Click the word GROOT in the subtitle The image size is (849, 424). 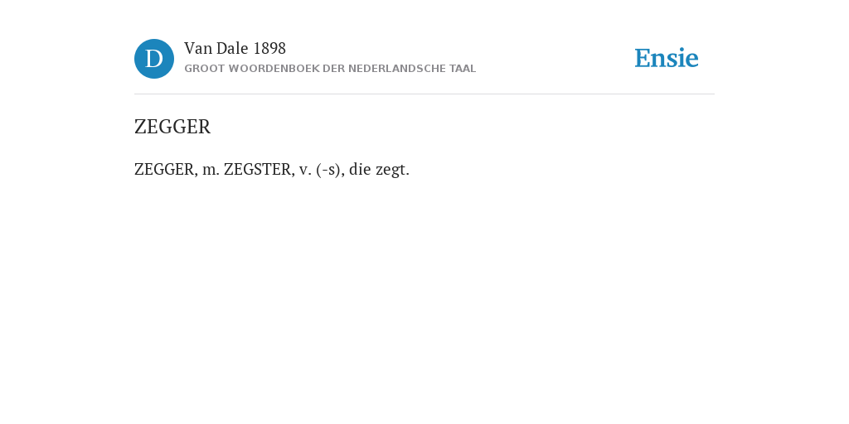(204, 69)
